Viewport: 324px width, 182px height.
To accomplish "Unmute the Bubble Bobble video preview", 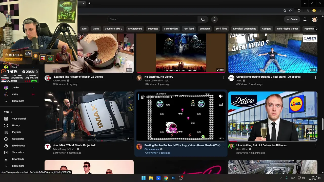I will [x=221, y=96].
